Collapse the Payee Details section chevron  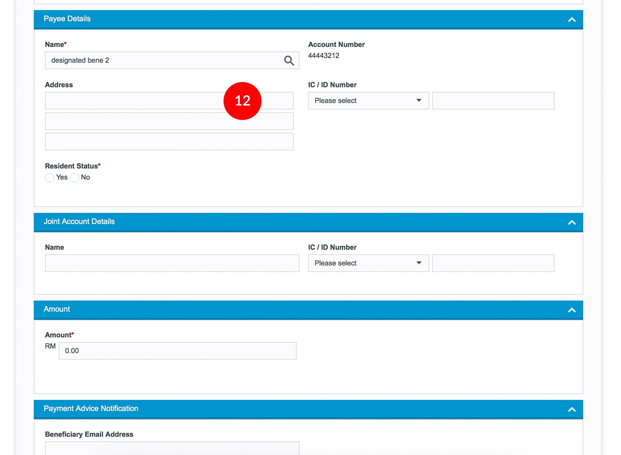point(571,20)
